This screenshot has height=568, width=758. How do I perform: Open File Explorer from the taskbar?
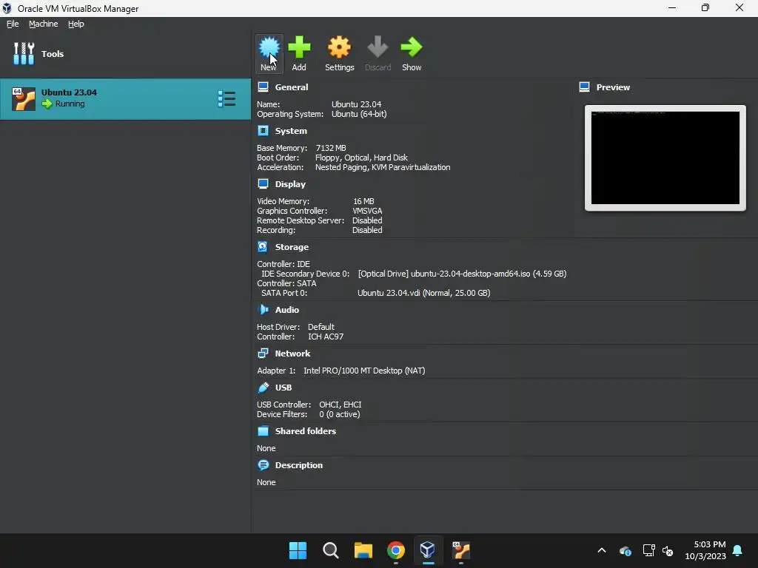pyautogui.click(x=363, y=550)
